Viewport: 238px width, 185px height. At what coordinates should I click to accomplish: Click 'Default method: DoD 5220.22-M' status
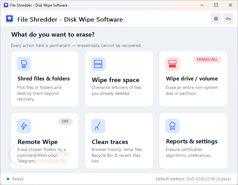click(193, 179)
